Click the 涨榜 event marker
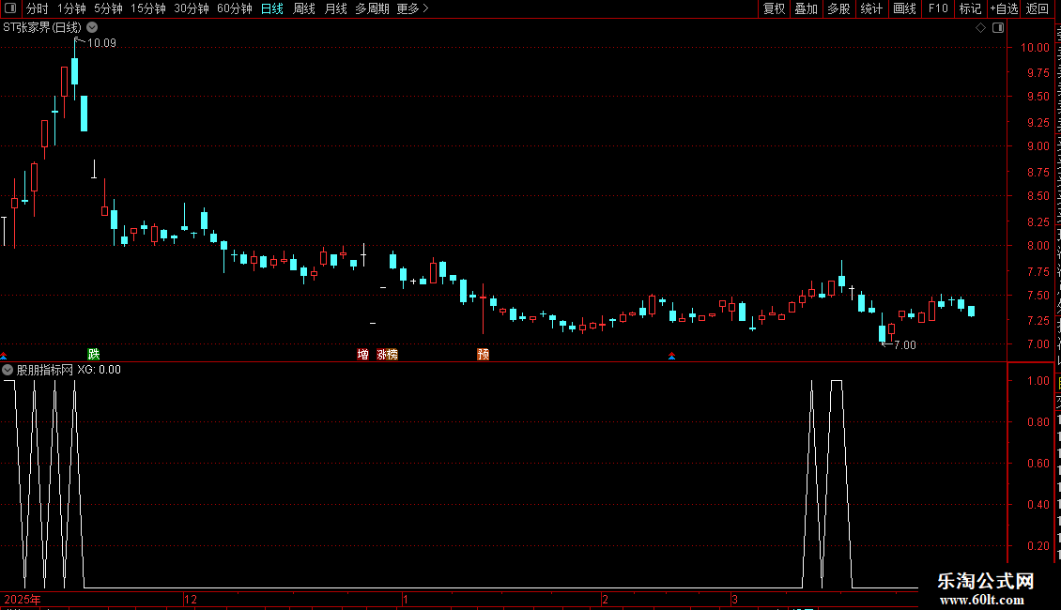 (388, 354)
